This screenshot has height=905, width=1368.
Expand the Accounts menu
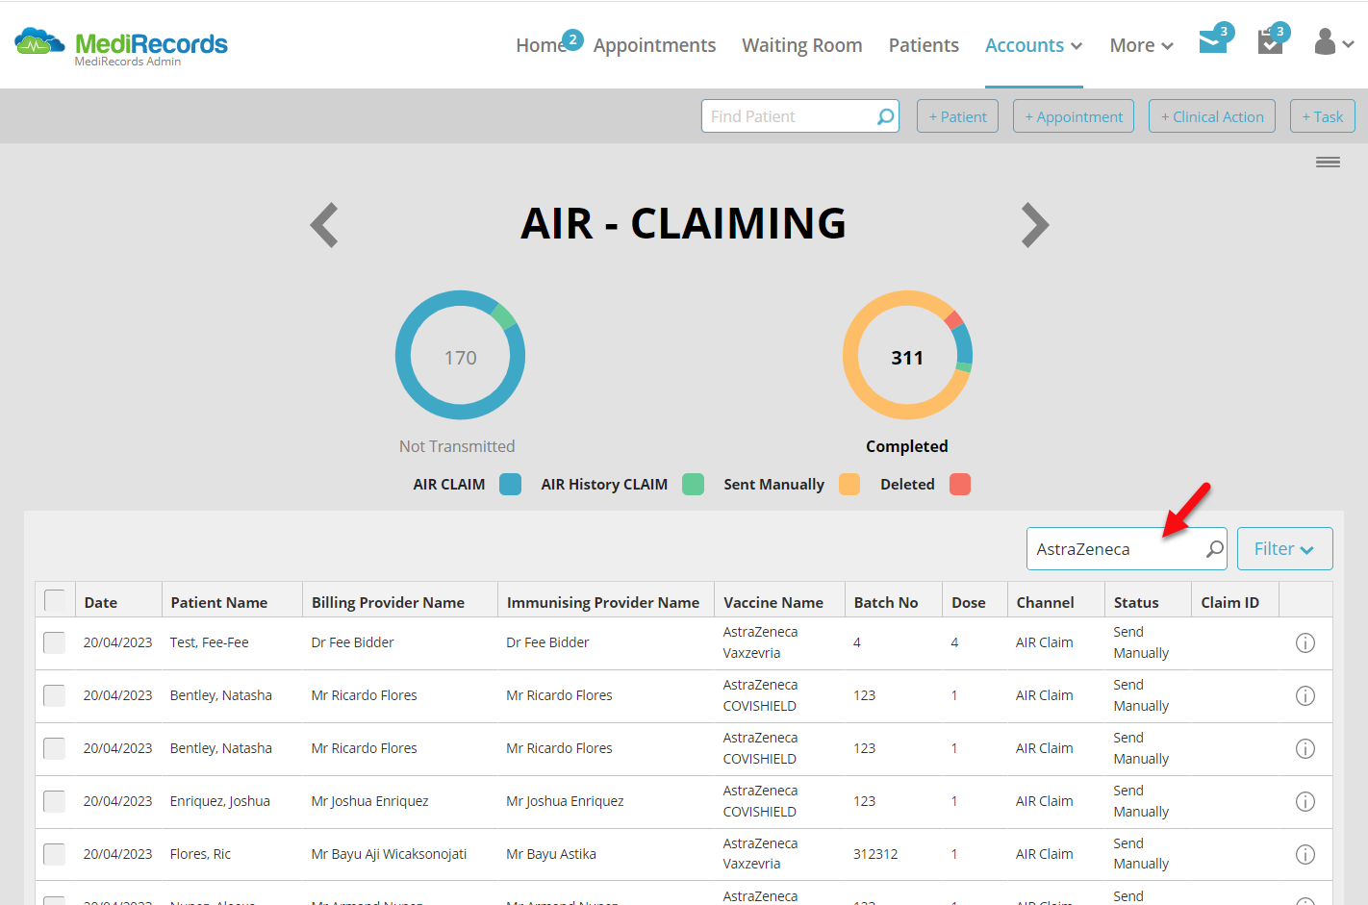[1033, 45]
